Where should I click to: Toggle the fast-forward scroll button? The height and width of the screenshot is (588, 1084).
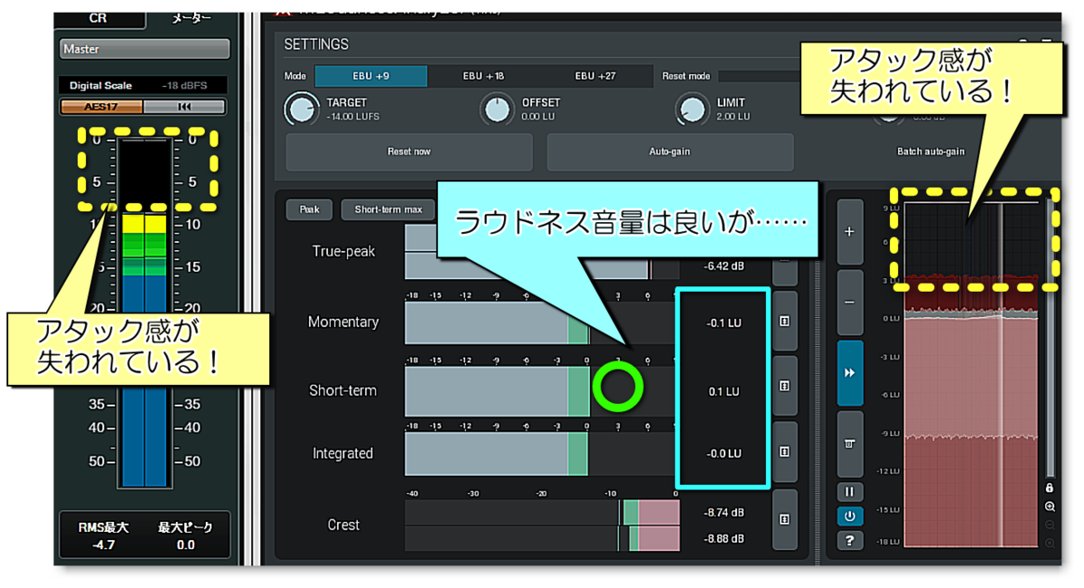tap(849, 372)
